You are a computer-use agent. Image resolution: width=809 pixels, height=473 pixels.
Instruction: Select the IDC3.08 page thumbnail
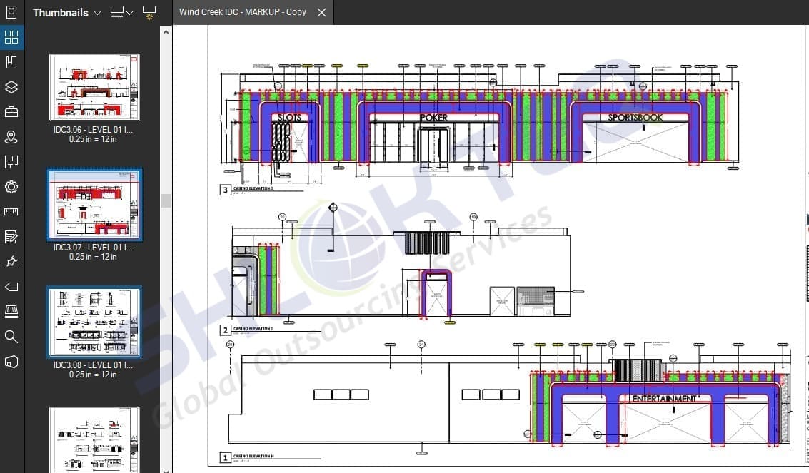(94, 322)
